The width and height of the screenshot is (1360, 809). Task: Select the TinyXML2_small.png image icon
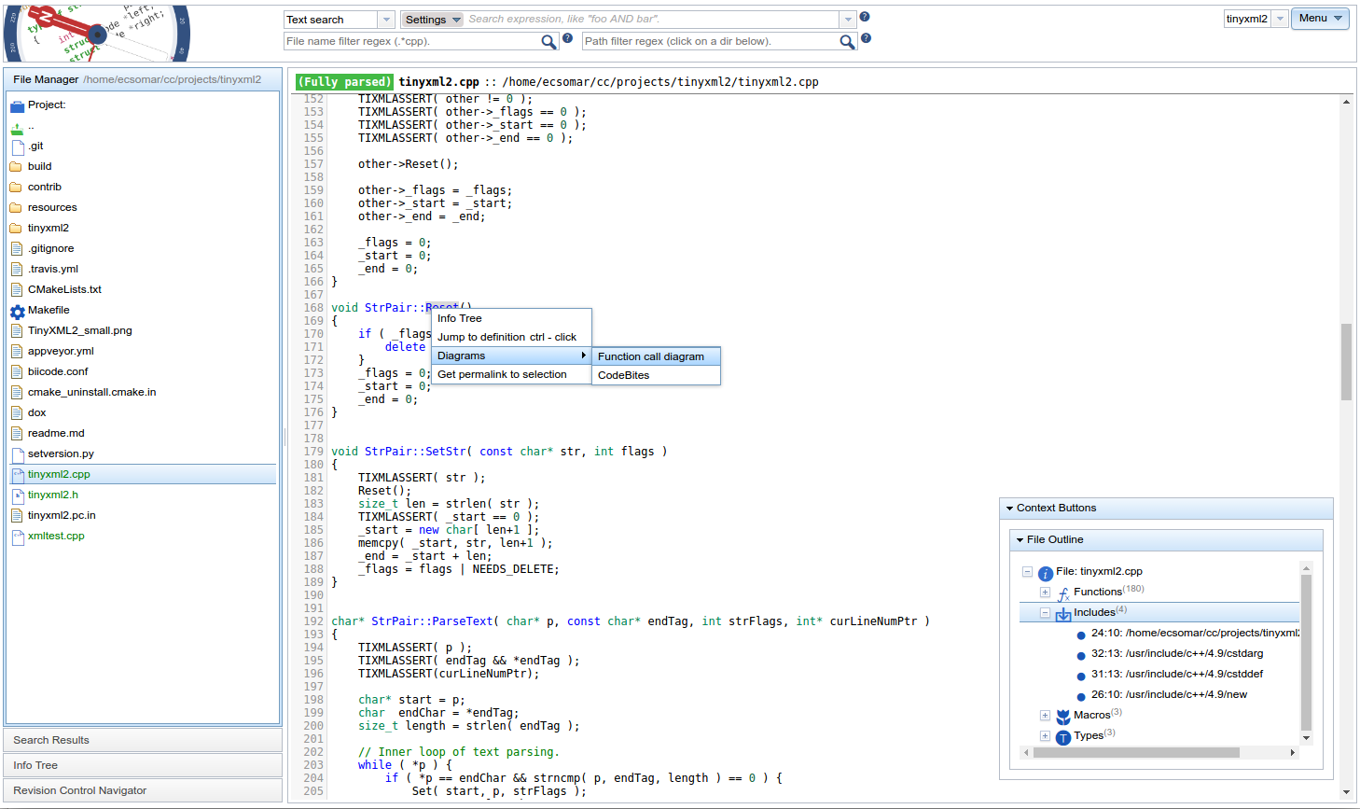click(18, 330)
